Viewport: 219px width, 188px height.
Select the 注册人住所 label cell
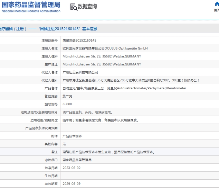pyautogui.click(x=49, y=56)
